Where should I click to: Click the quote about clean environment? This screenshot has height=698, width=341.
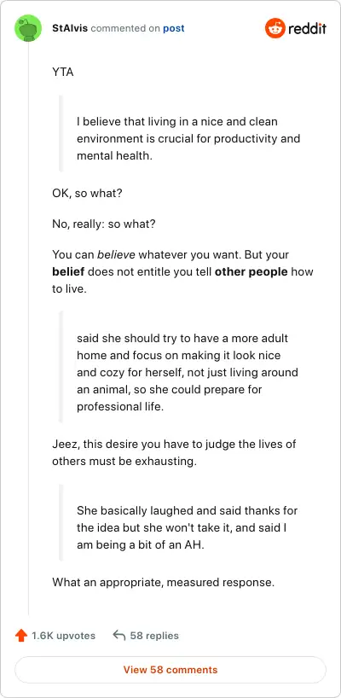pos(188,138)
